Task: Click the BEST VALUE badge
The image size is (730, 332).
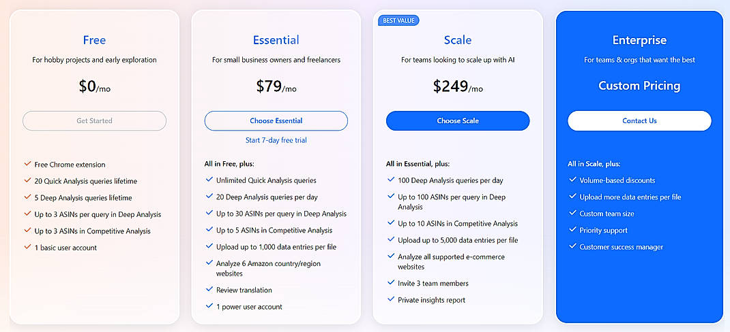Action: (398, 20)
